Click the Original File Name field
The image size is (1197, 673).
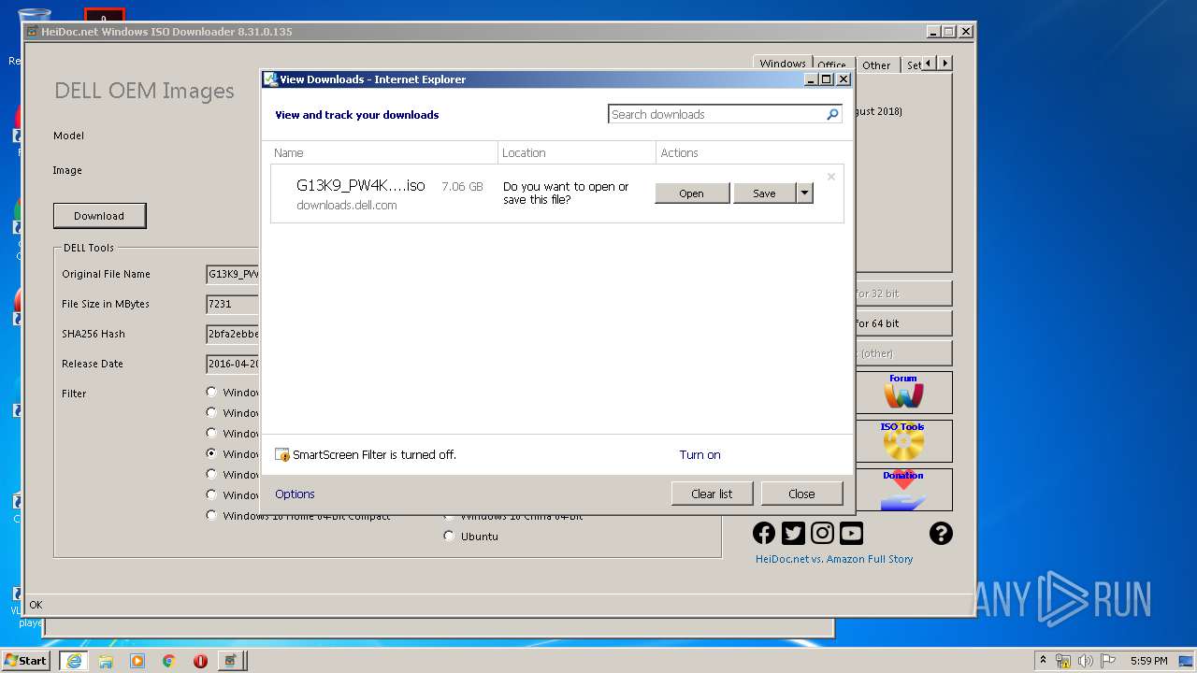(x=233, y=274)
